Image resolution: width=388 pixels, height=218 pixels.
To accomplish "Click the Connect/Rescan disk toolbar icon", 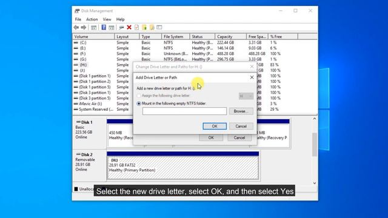I will pos(121,27).
